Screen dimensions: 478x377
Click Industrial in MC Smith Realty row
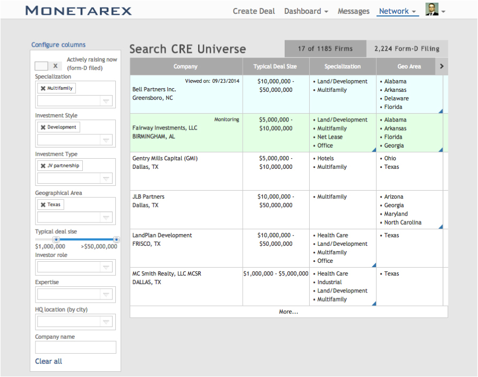tap(329, 282)
